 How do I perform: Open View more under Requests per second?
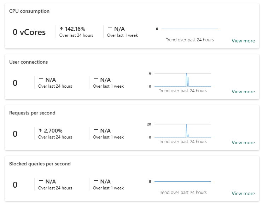coord(243,142)
